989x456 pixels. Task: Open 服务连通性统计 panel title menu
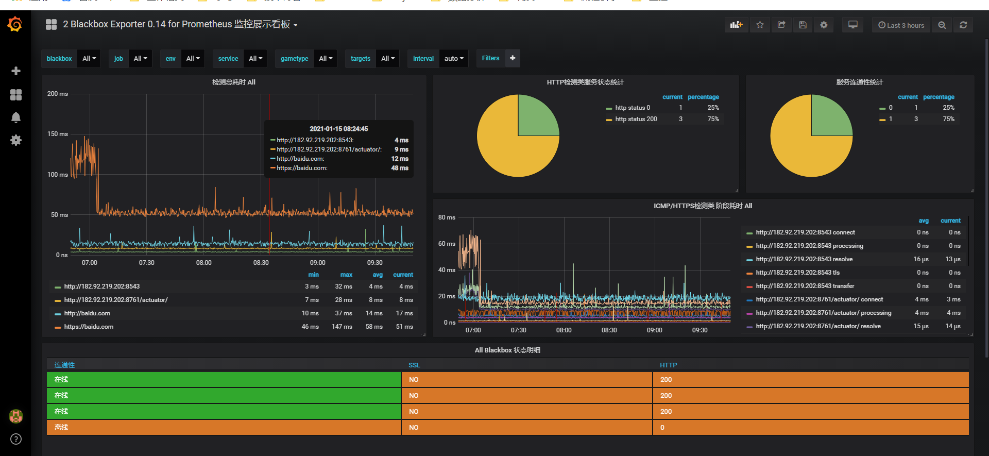pyautogui.click(x=859, y=82)
